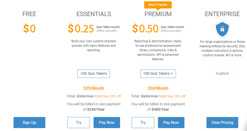Click the $0.50 Premium price
This screenshot has width=247, height=131.
[145, 29]
